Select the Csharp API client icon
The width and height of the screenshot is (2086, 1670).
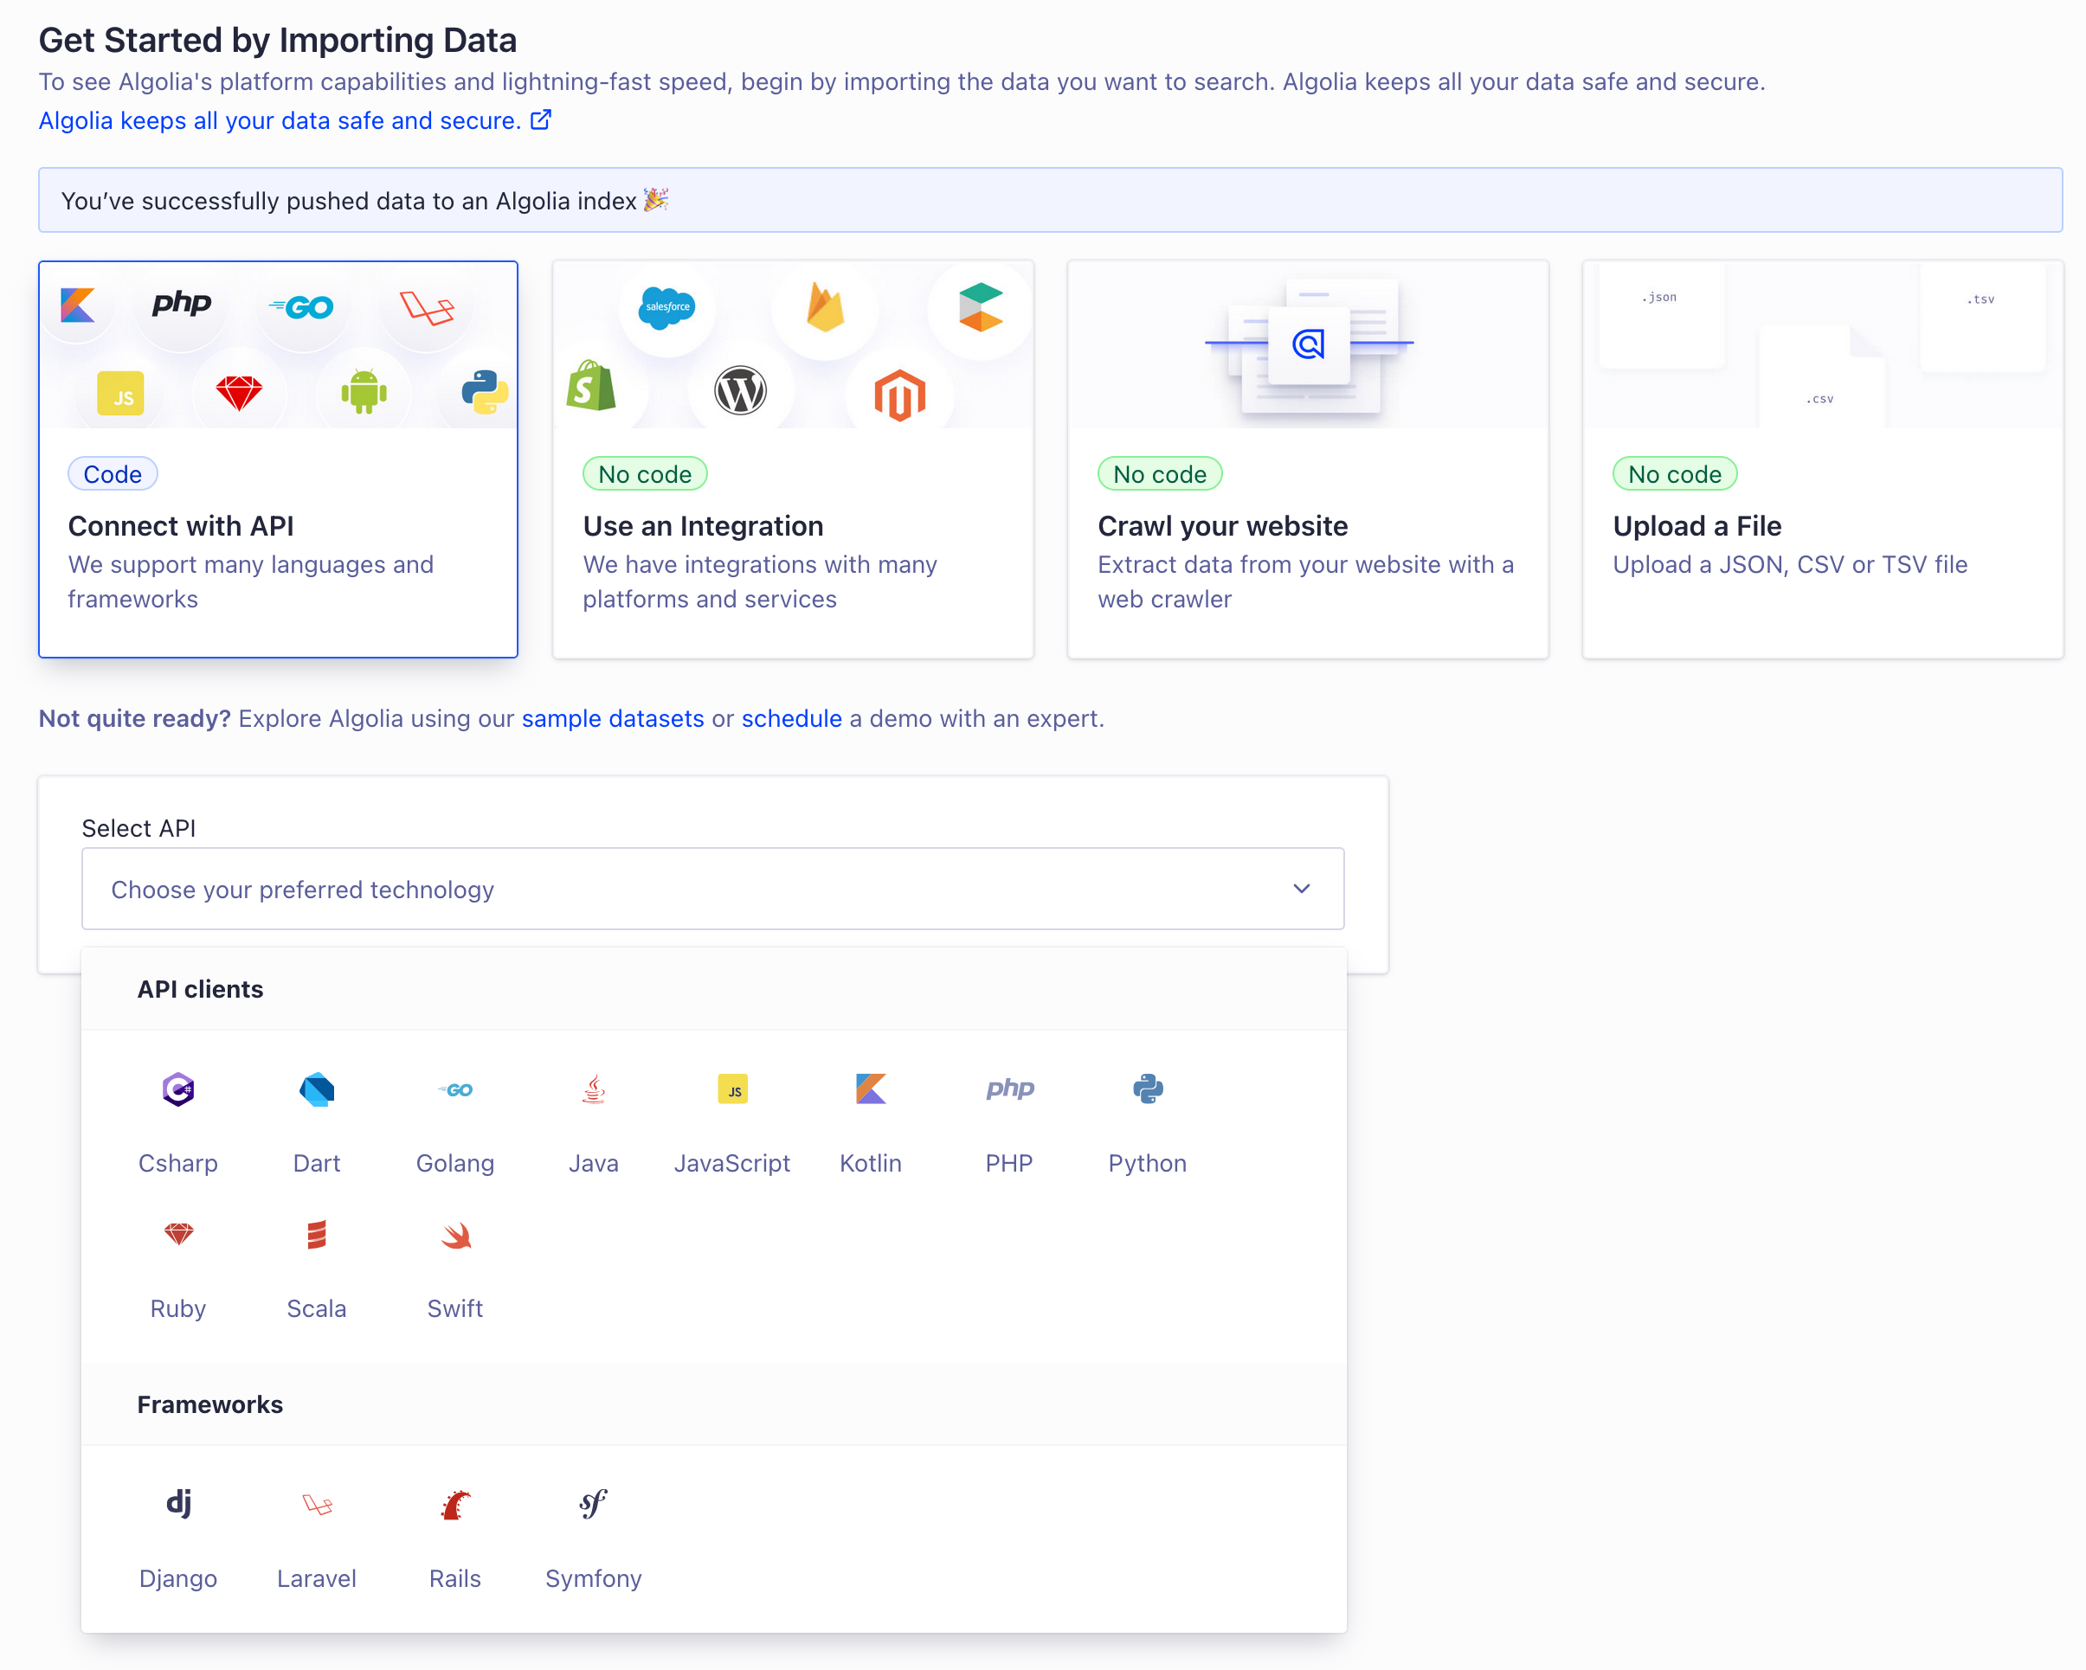pos(178,1091)
